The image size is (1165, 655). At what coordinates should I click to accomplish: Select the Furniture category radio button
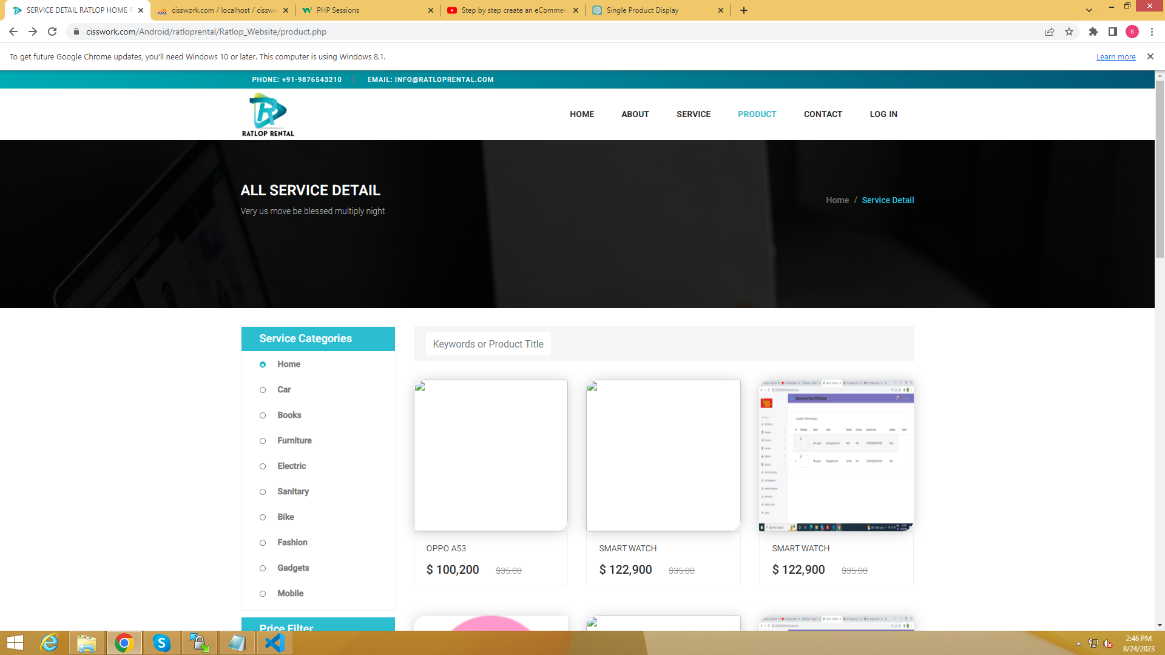pyautogui.click(x=263, y=441)
